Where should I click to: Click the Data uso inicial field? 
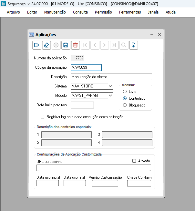pyautogui.click(x=48, y=183)
